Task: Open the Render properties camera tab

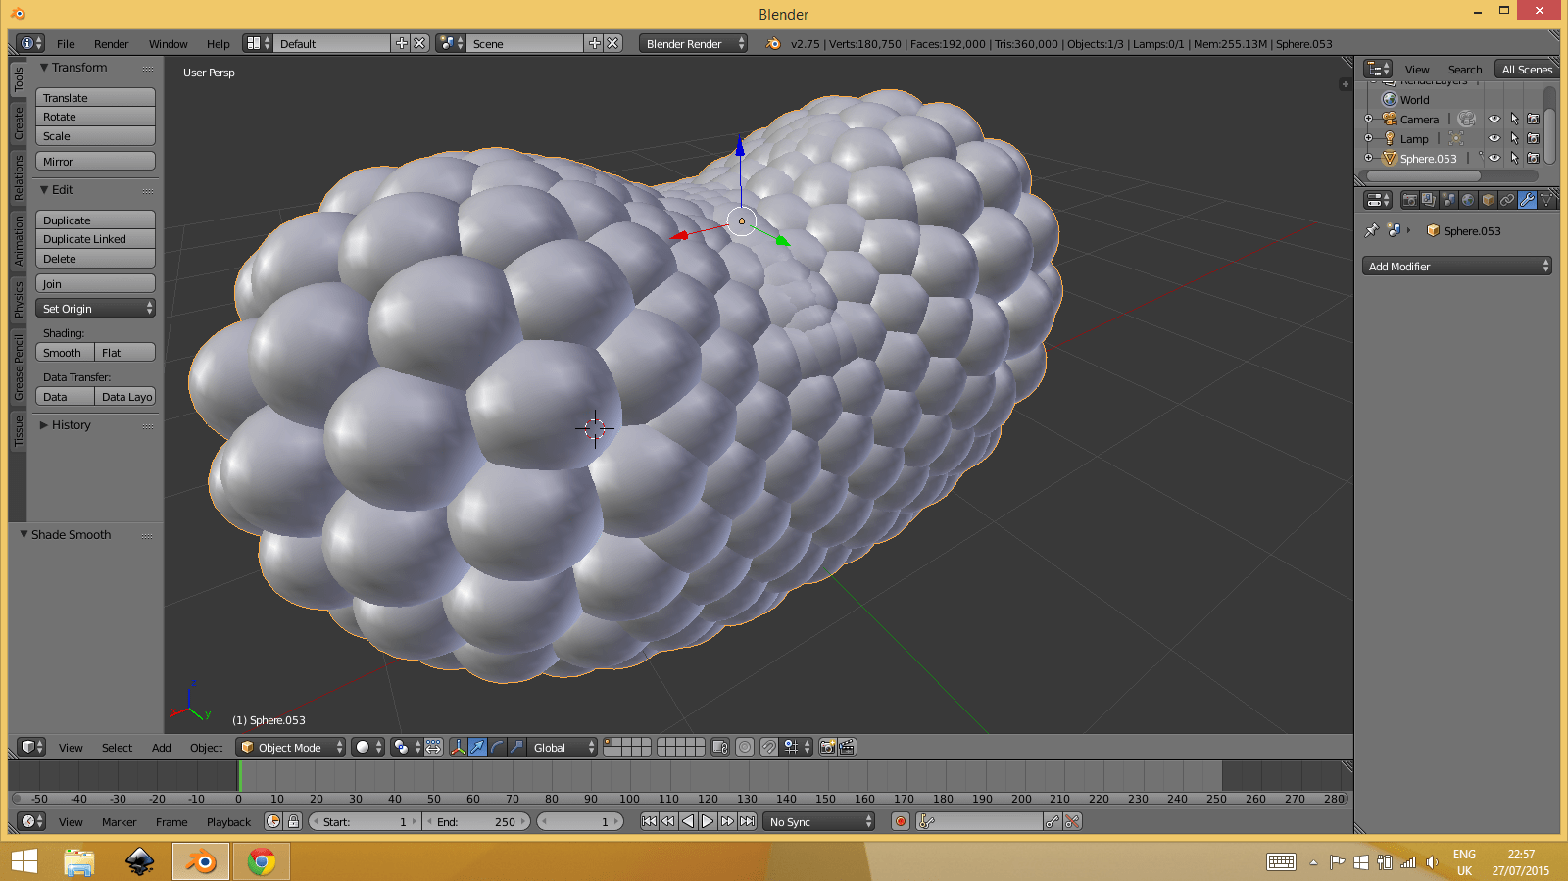Action: (x=1409, y=200)
